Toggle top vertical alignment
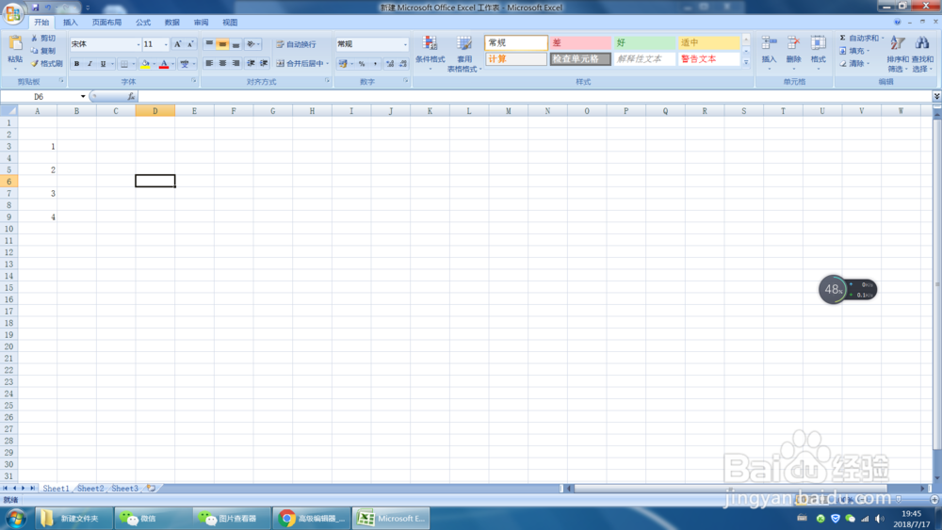The width and height of the screenshot is (942, 530). pyautogui.click(x=209, y=44)
